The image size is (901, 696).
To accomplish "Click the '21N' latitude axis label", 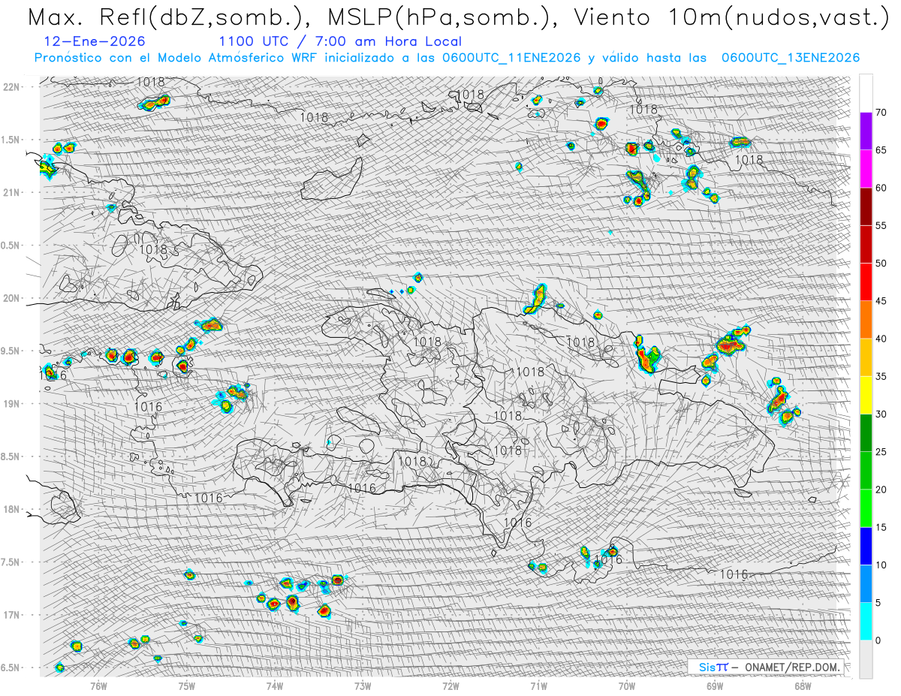I will (x=12, y=192).
